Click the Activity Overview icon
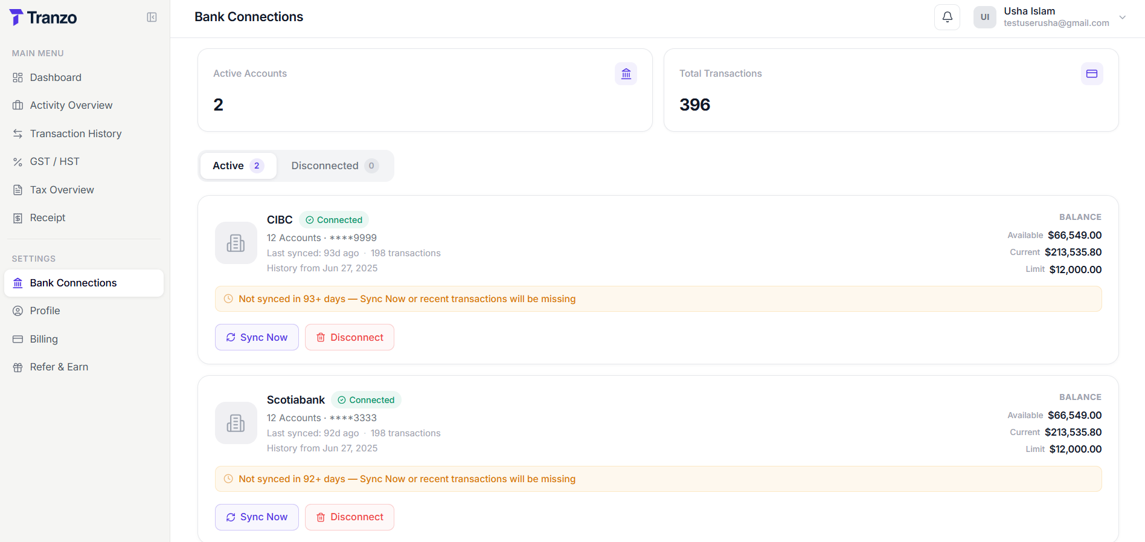Screen dimensions: 1145x542 click(x=18, y=105)
